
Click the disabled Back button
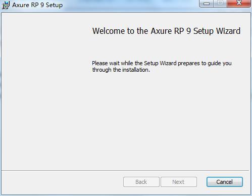(141, 182)
